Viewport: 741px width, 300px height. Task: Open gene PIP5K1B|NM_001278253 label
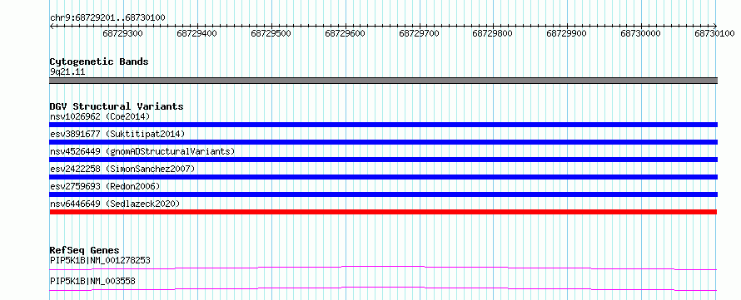pos(100,260)
